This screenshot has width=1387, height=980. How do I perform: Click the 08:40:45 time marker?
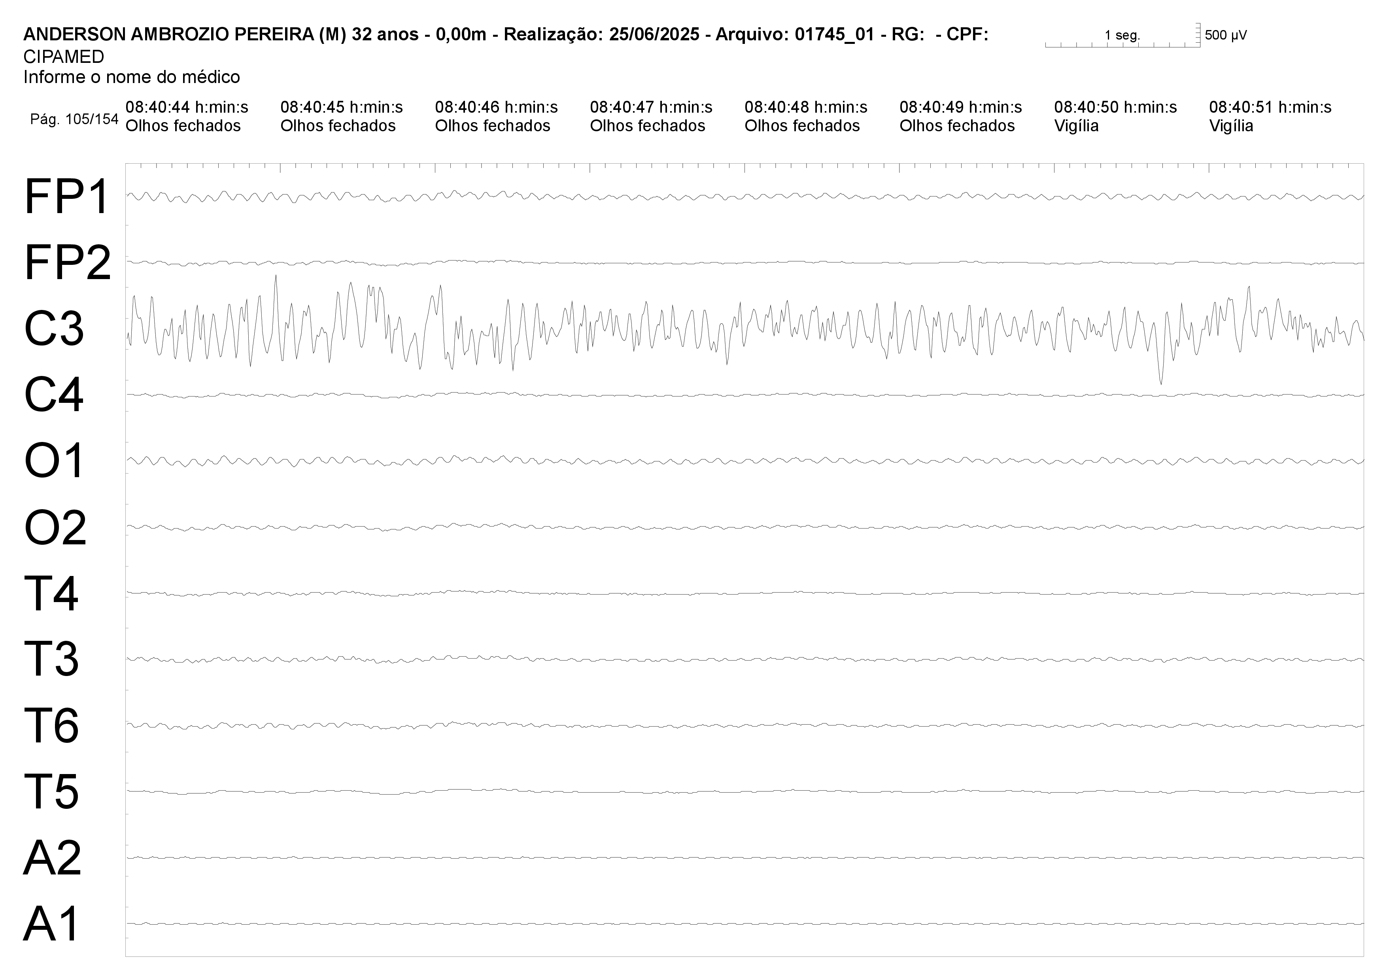coord(341,108)
